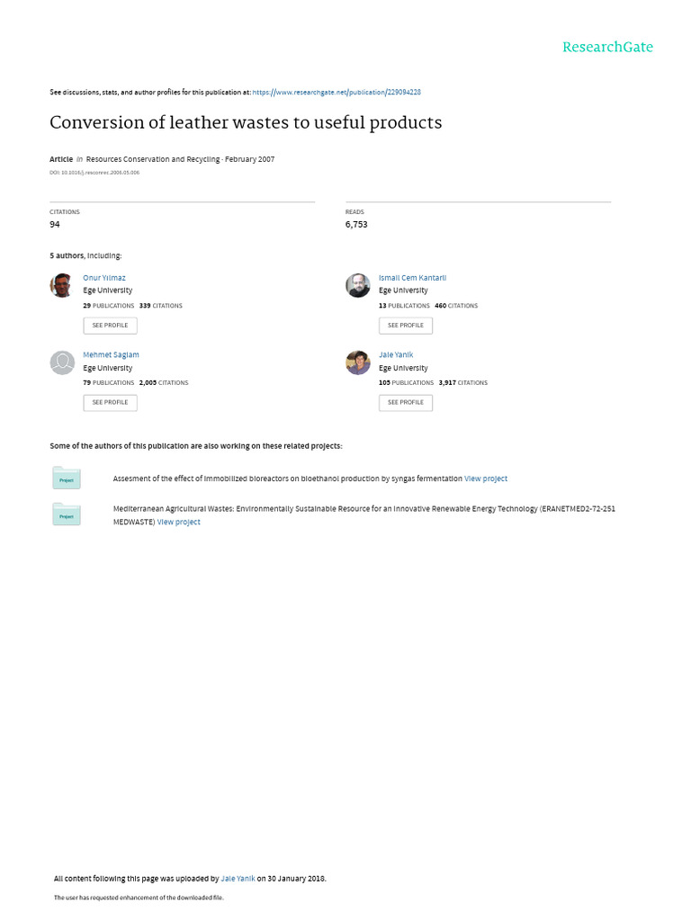The image size is (691, 921).
Task: Open Ismail Cem Kantarli's profile photo
Action: click(x=358, y=285)
